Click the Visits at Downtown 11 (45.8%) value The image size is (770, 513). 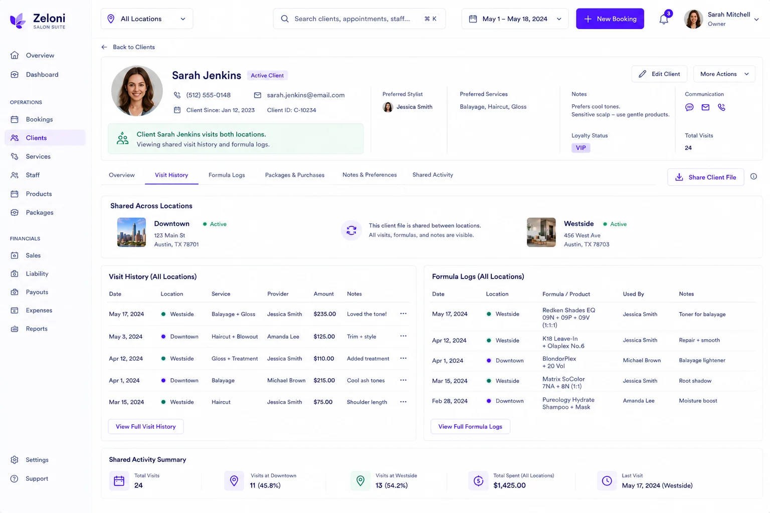pos(265,485)
